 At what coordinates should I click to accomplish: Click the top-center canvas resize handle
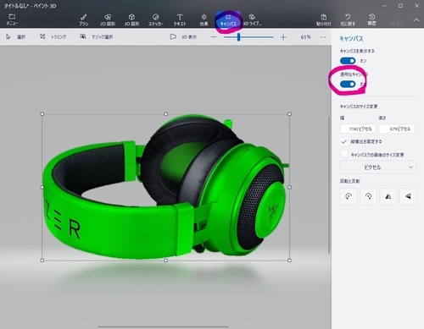[165, 114]
